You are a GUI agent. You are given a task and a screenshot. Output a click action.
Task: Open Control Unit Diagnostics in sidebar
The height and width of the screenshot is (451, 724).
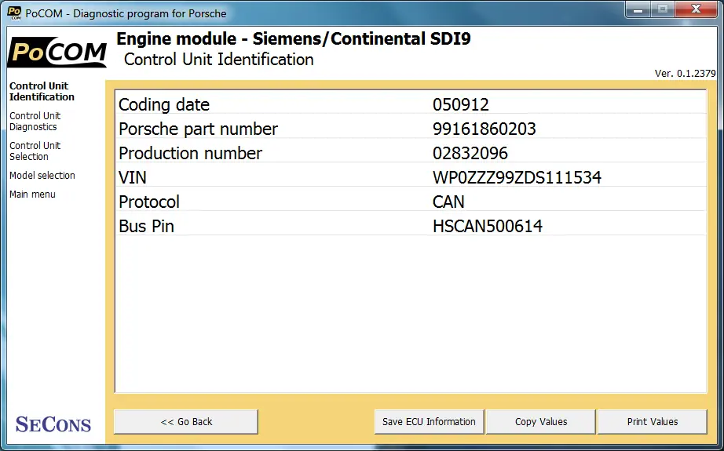coord(35,122)
